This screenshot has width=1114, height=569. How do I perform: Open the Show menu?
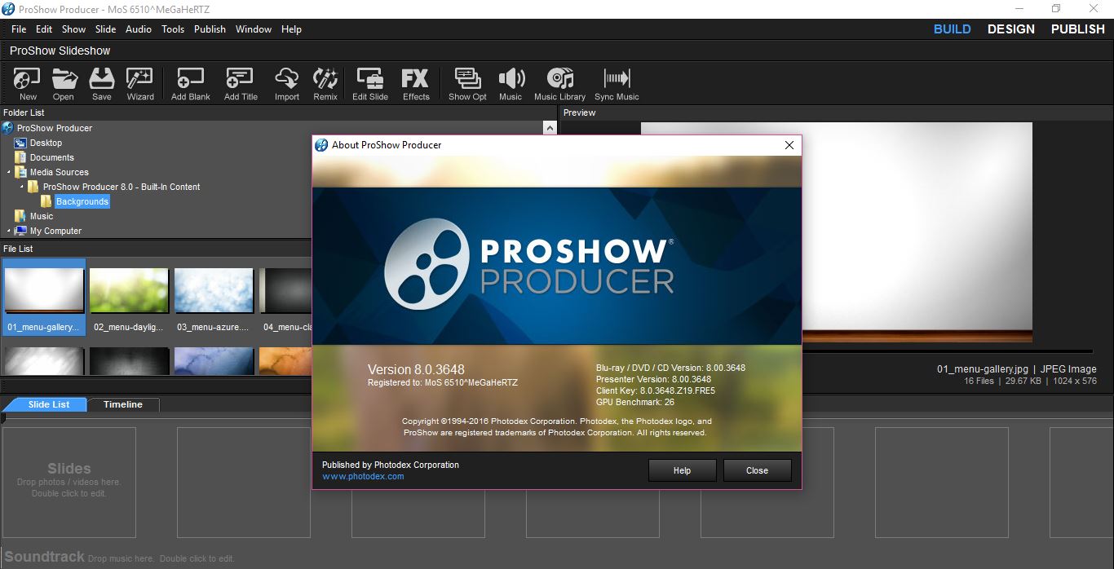click(x=74, y=29)
